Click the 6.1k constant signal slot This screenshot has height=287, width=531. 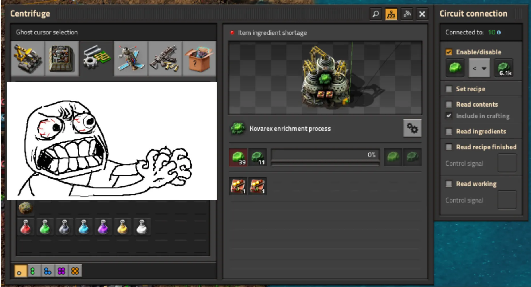(x=504, y=68)
